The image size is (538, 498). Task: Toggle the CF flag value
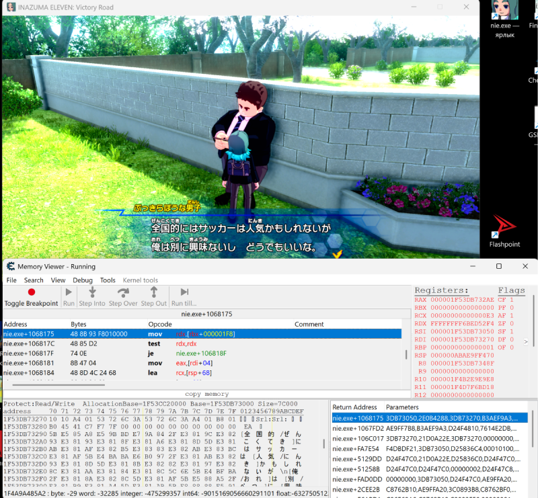point(512,300)
